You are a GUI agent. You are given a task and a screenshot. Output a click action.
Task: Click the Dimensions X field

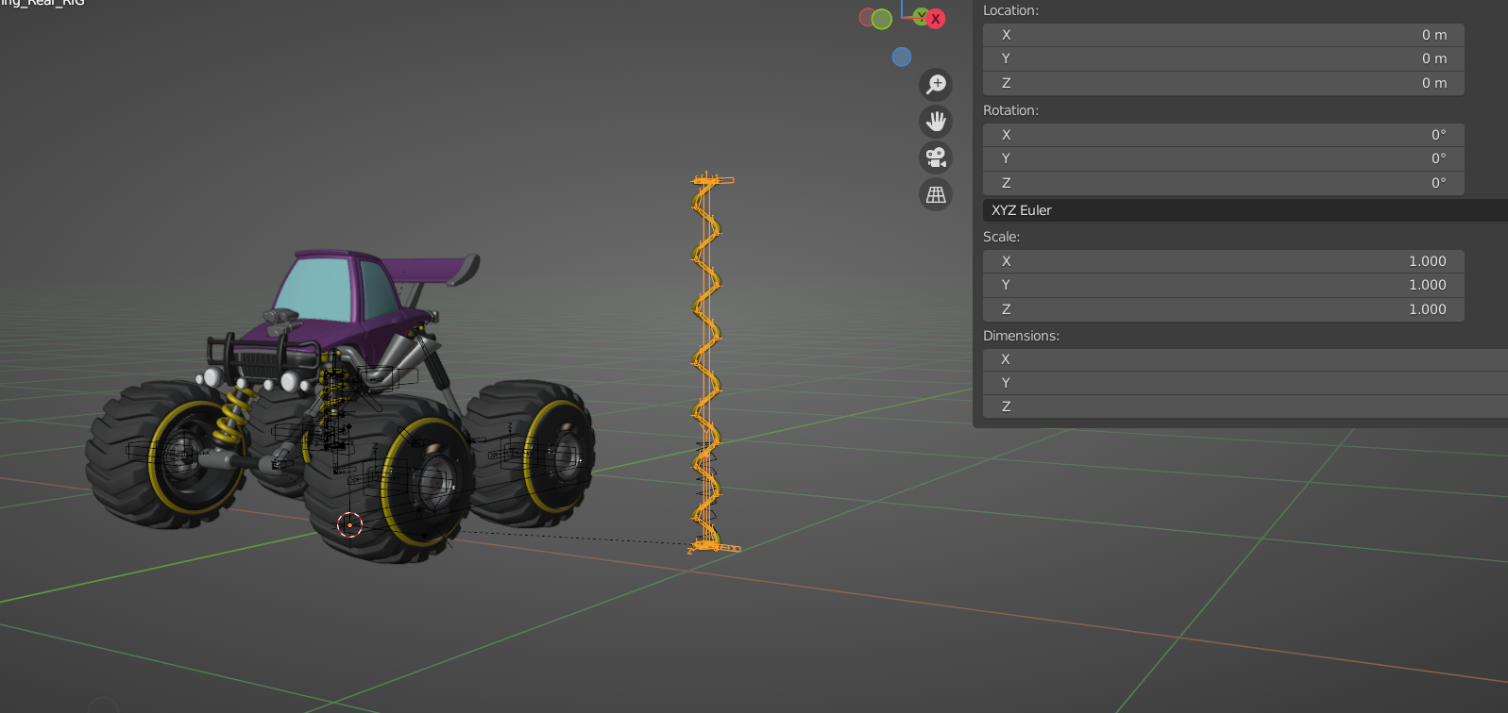(x=1245, y=359)
